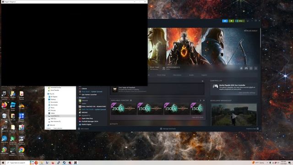Click the View all in store link

[x=198, y=117]
